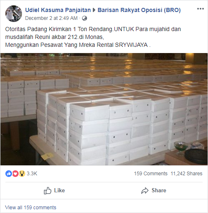Click the post caption about 1 Ton Rendang
208x213 pixels.
93,37
